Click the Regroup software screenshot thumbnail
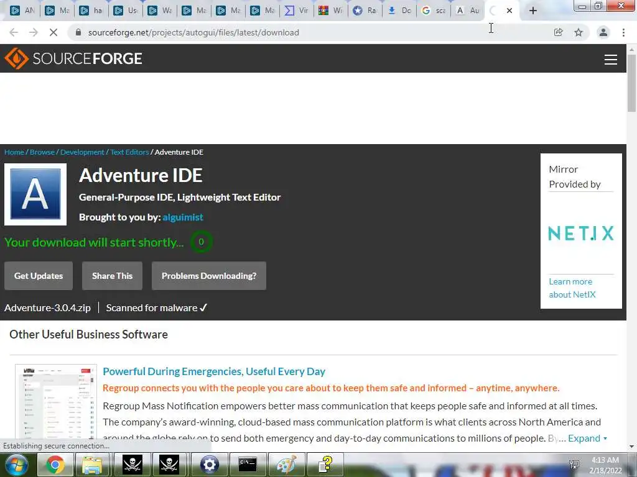 pyautogui.click(x=56, y=402)
